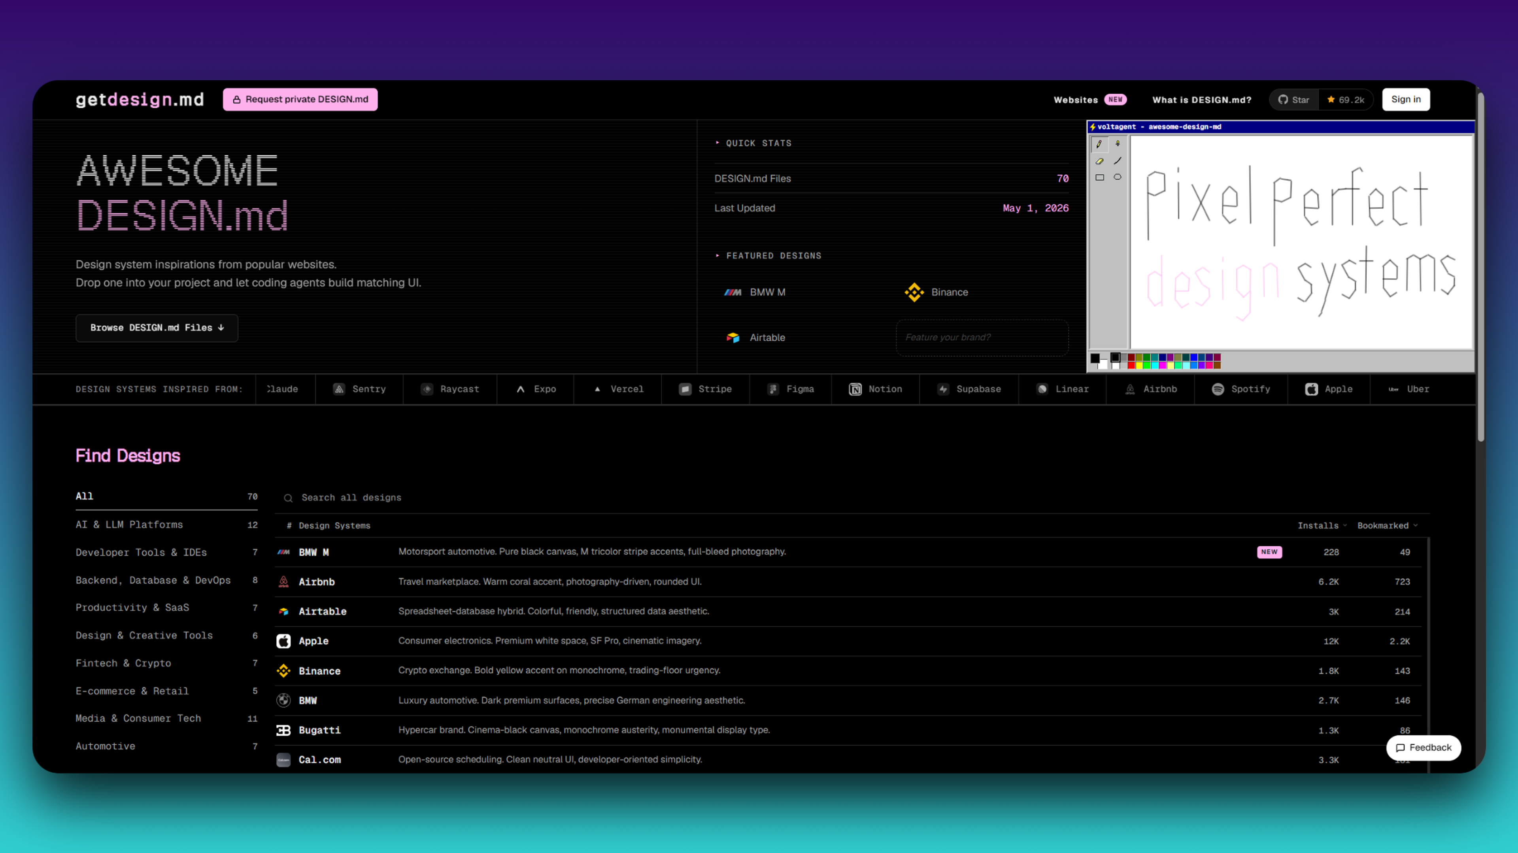Filter by Automotive category
Screen dimensions: 1518x853
[x=166, y=746]
